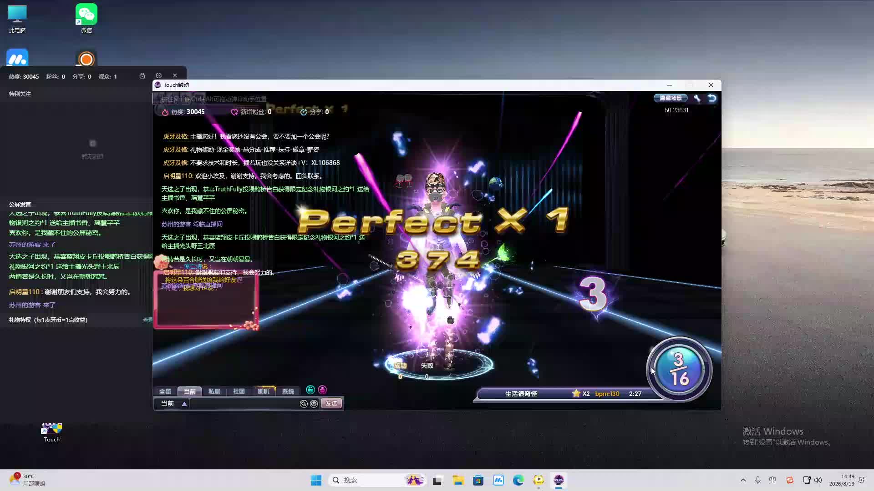874x491 pixels.
Task: Open the 此电脑 desktop icon
Action: click(17, 19)
